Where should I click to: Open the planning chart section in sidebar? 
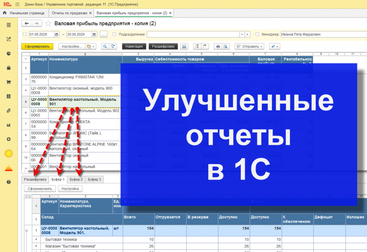(x=9, y=39)
